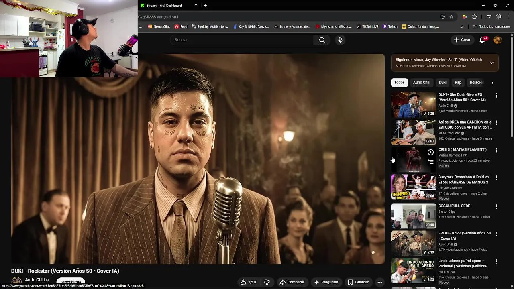The height and width of the screenshot is (289, 514).
Task: Open the 'Squishy Muffinz fen...' bookmark
Action: [x=210, y=27]
